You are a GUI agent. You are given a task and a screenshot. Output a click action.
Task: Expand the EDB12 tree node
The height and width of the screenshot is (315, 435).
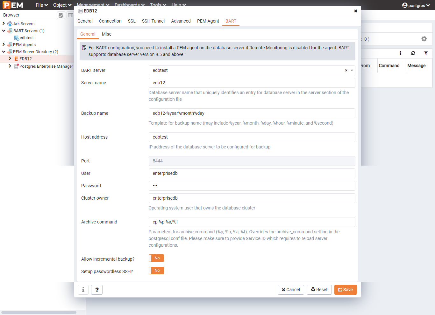pos(10,58)
